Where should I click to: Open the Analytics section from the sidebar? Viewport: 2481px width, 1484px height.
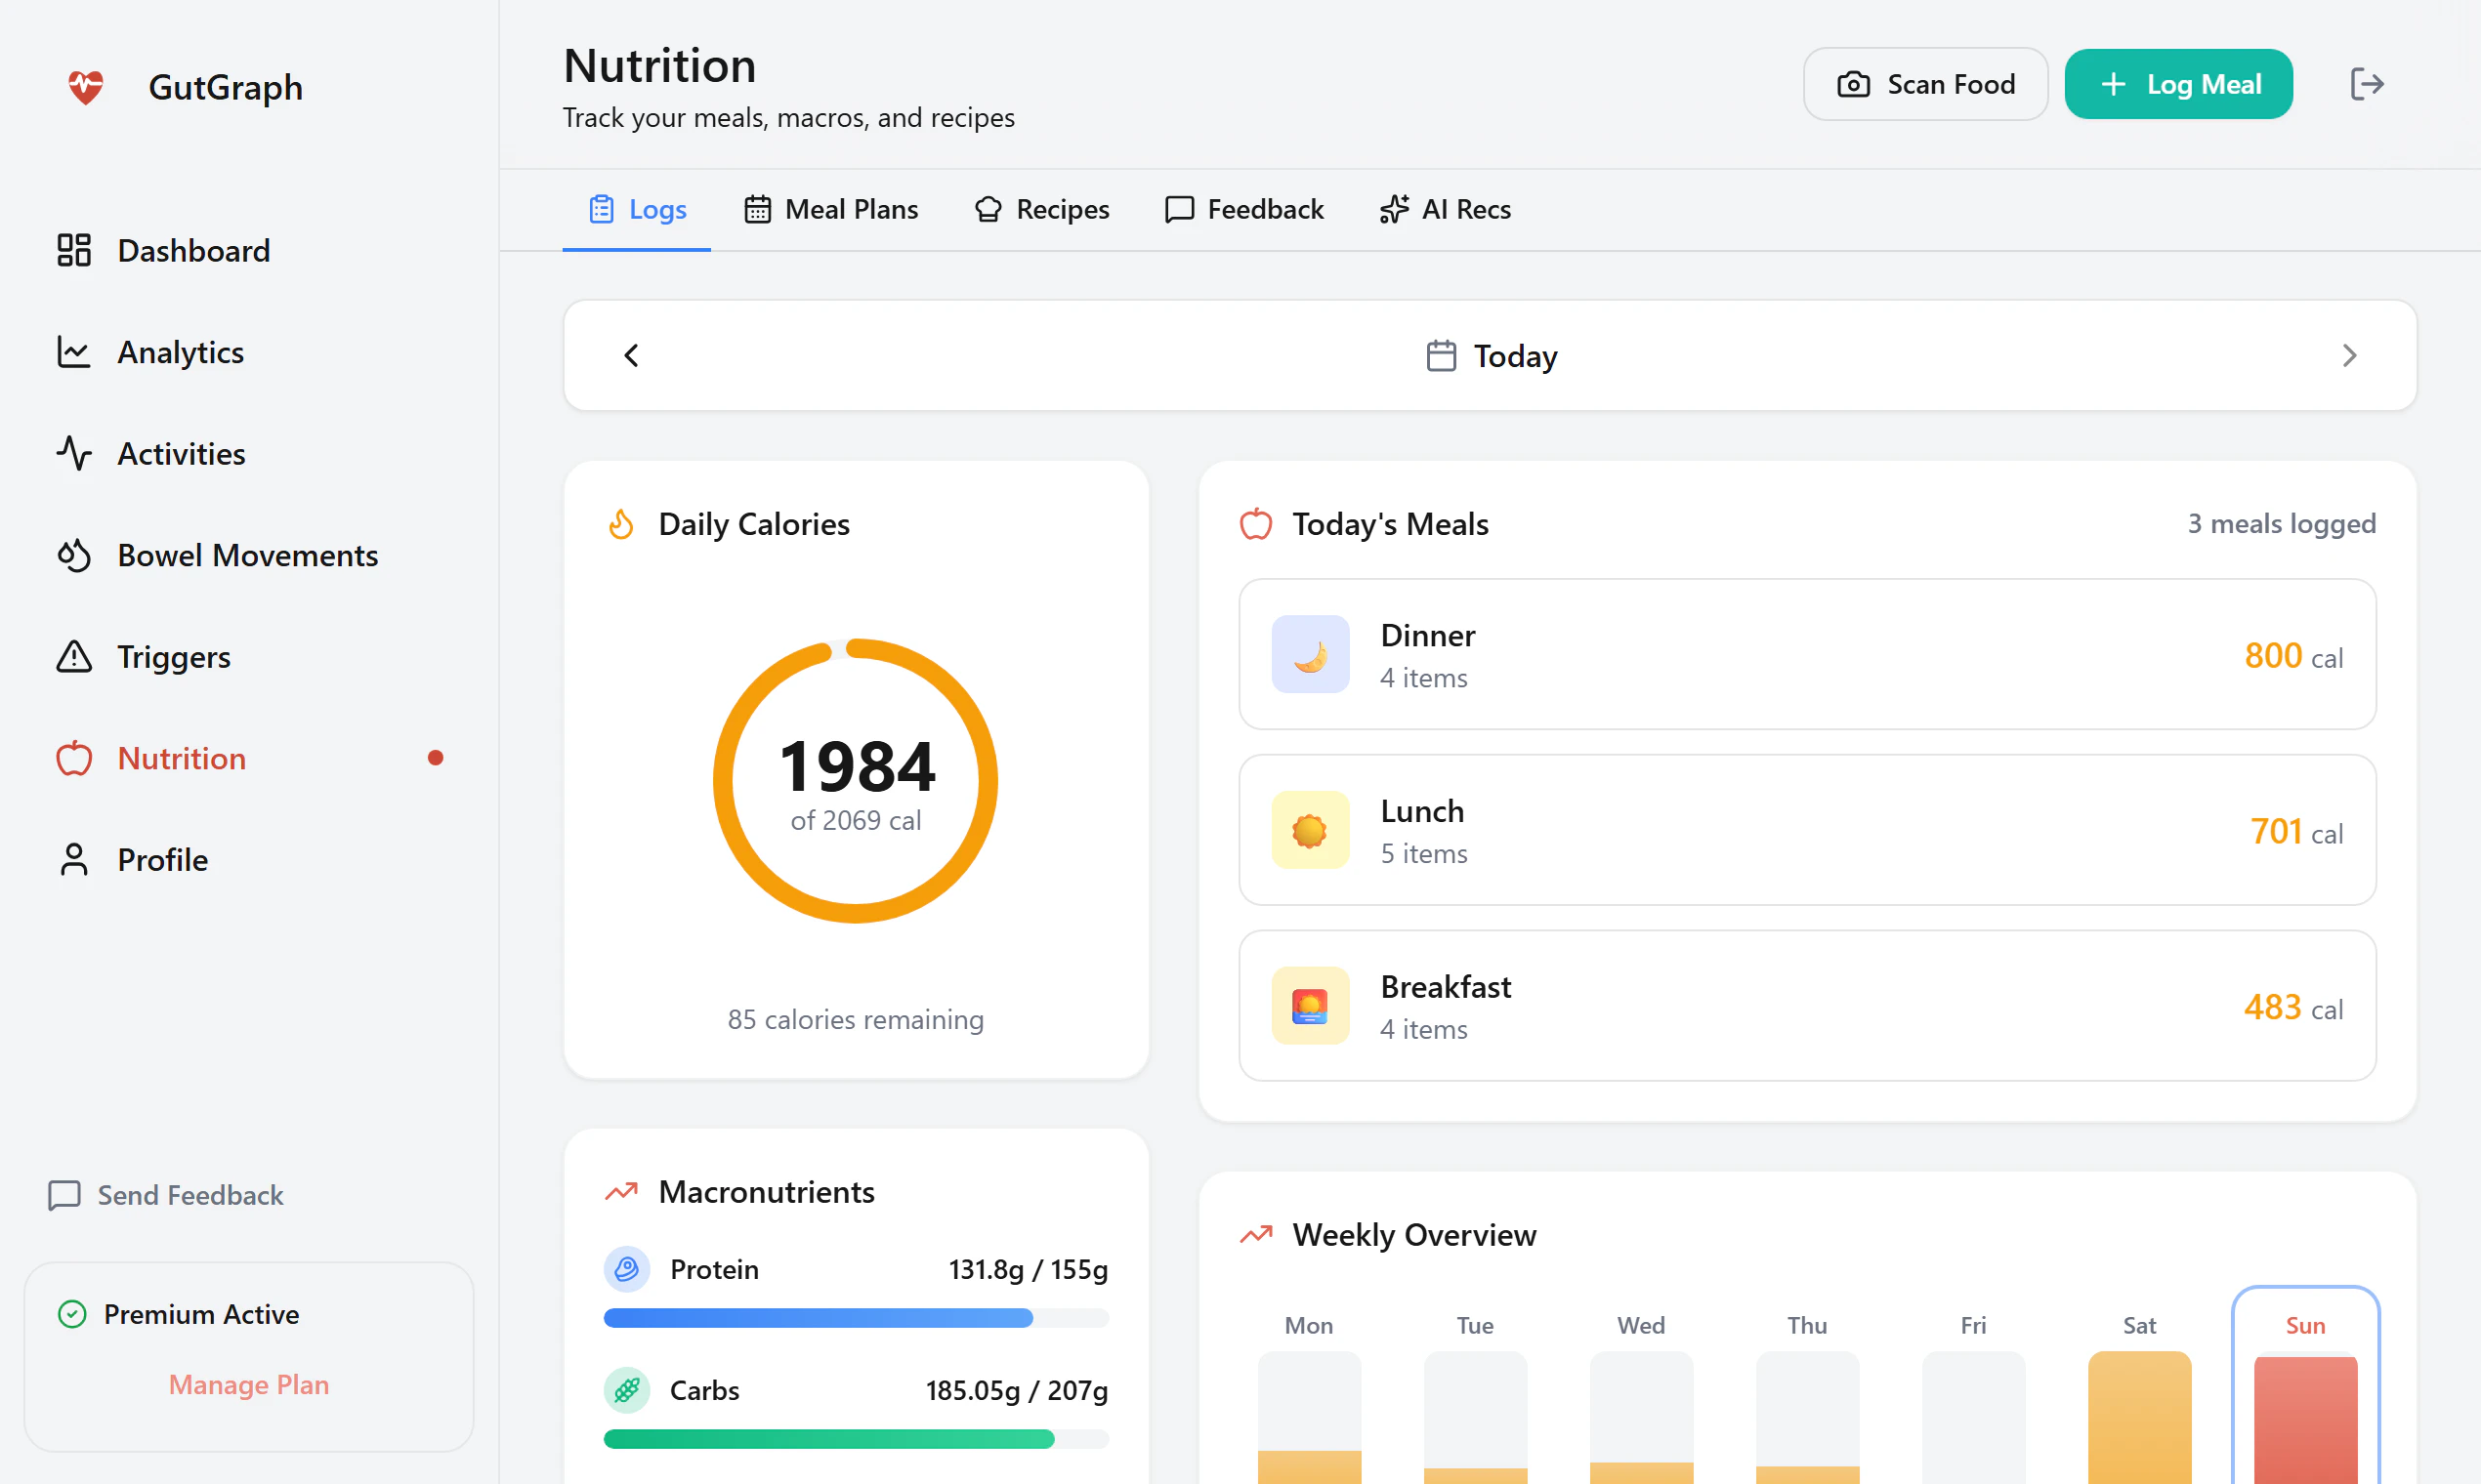181,352
